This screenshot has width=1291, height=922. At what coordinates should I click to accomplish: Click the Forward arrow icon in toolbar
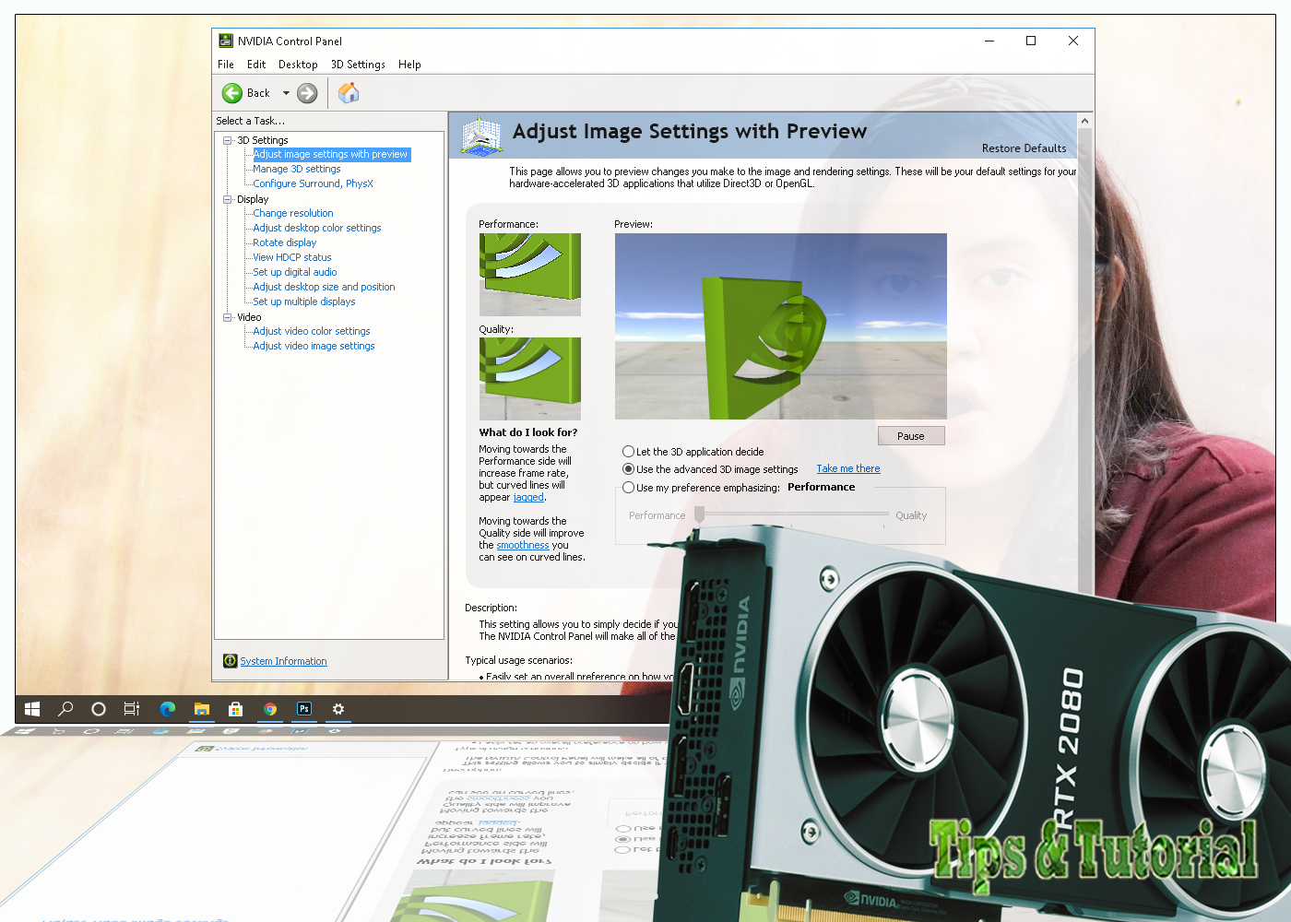307,93
